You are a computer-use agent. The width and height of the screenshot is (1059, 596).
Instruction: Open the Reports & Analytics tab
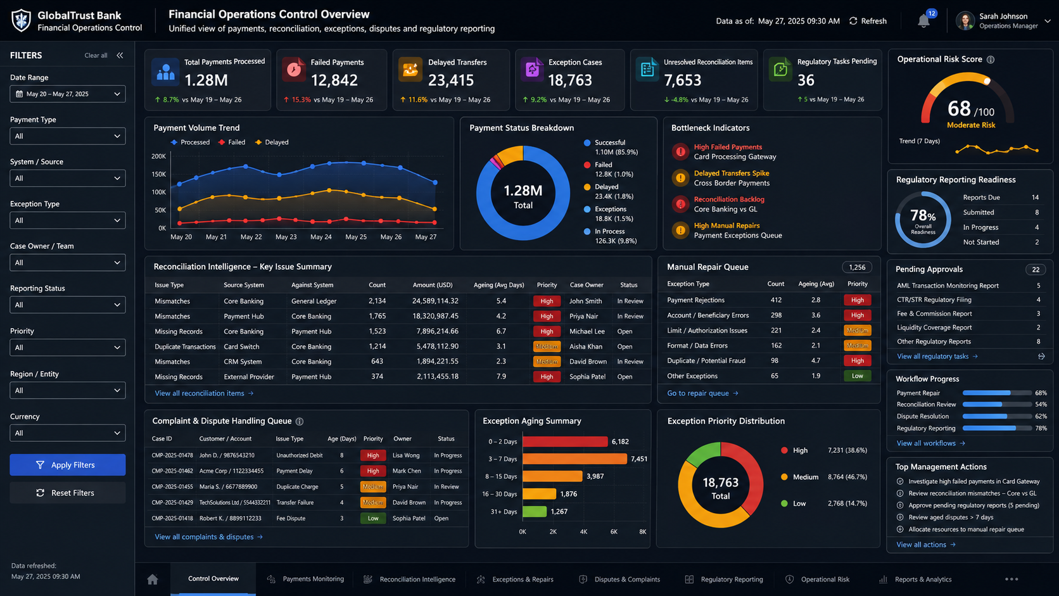tap(916, 579)
